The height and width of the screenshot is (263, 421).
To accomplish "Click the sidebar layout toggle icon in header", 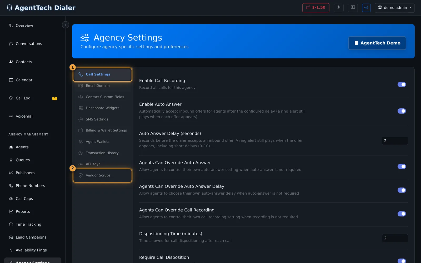I will (x=353, y=7).
